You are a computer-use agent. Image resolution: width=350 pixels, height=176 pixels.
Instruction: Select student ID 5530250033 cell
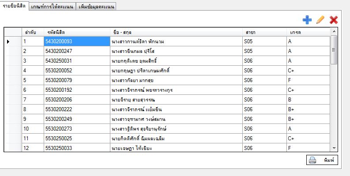[77, 148]
